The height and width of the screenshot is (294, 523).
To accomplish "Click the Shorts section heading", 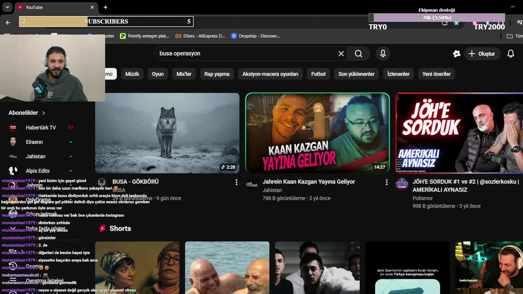I will pyautogui.click(x=120, y=228).
